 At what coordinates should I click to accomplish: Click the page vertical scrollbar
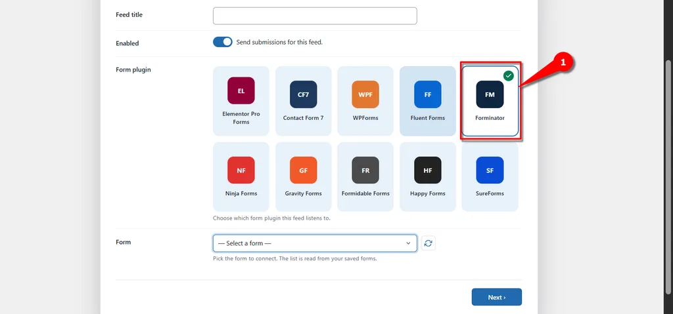(x=668, y=177)
